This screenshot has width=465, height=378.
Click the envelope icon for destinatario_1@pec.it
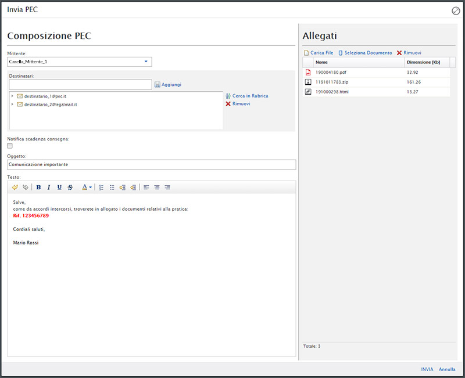(x=20, y=96)
